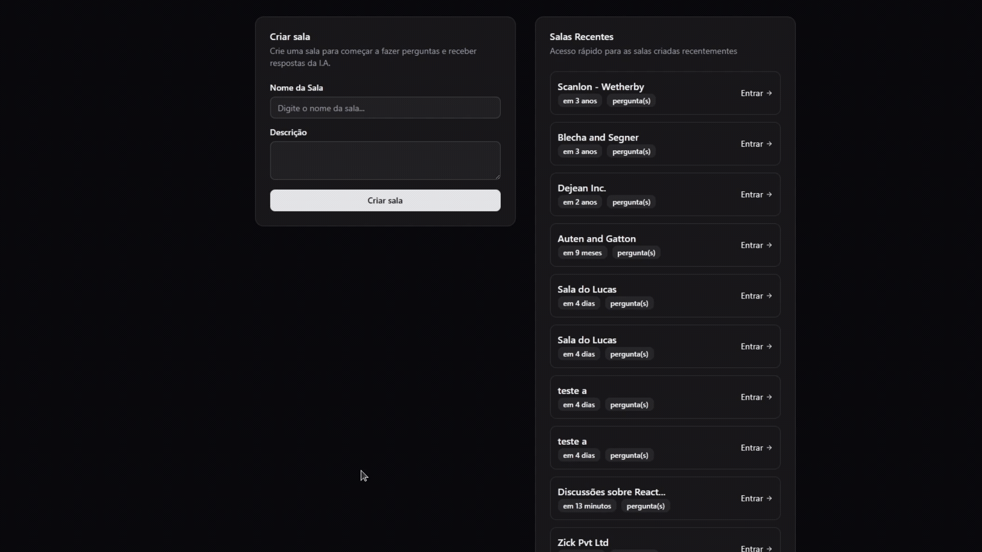
Task: Enter the Auten and Gatton room
Action: pyautogui.click(x=756, y=245)
